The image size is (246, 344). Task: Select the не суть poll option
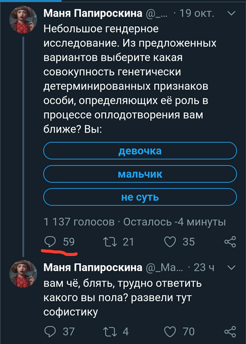[x=140, y=197]
